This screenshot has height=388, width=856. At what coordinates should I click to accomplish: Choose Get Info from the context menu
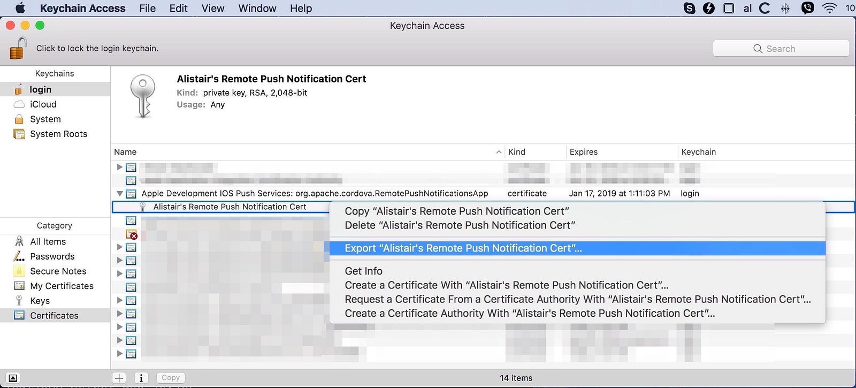click(577, 271)
